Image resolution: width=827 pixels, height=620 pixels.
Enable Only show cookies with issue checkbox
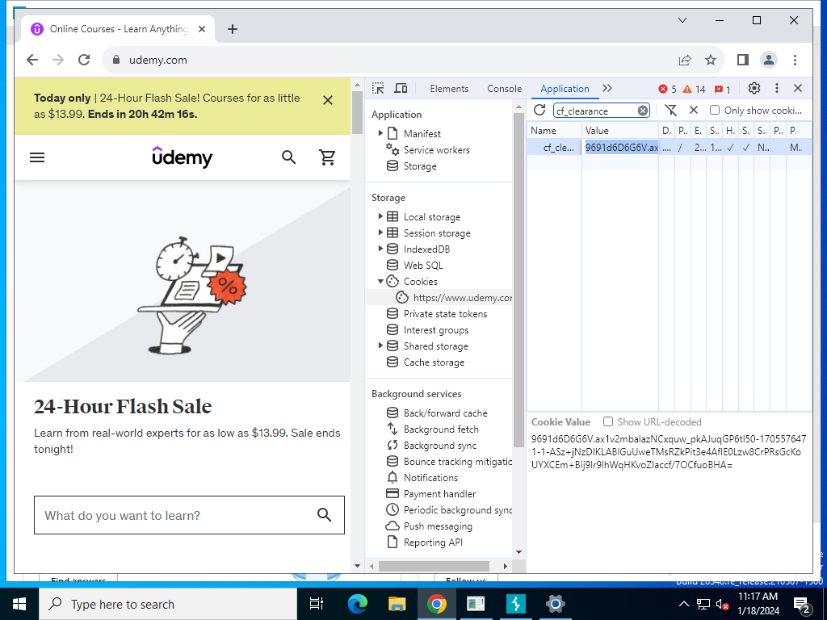(715, 110)
